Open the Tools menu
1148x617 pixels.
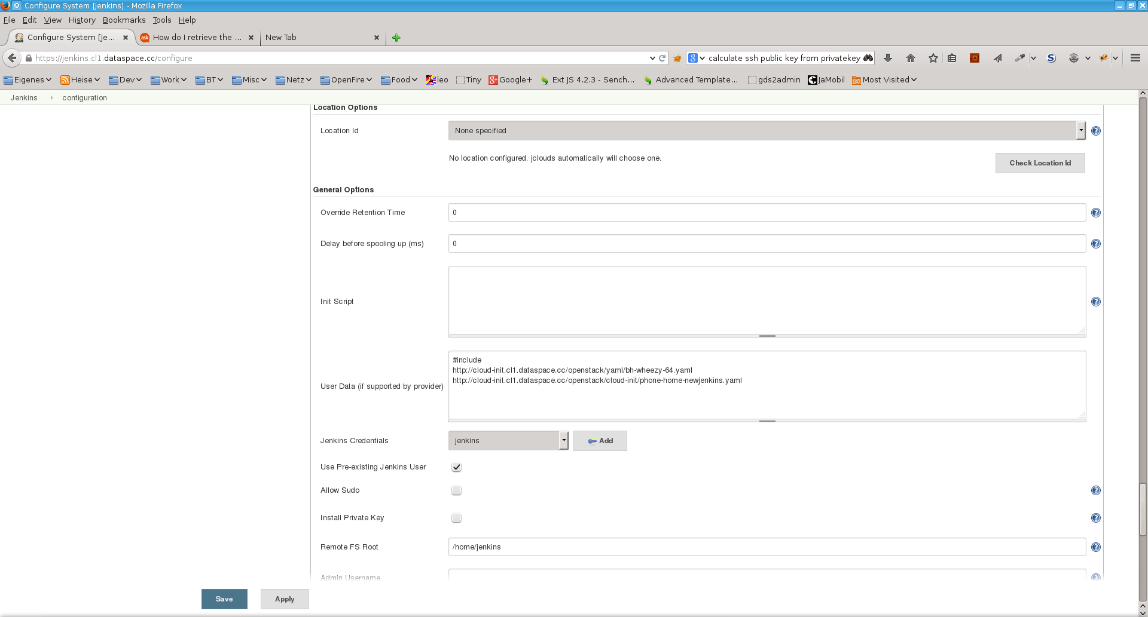pyautogui.click(x=161, y=20)
